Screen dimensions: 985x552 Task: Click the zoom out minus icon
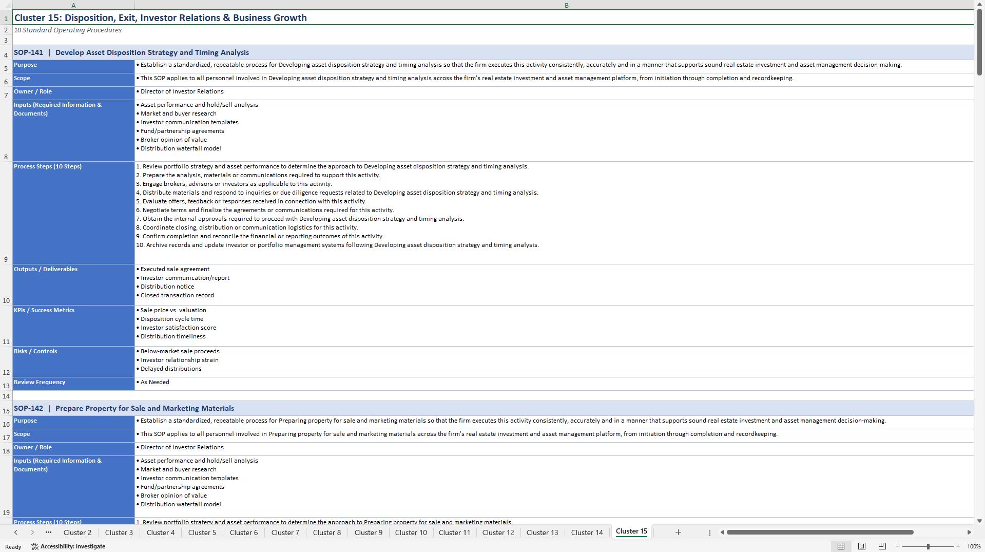tap(898, 546)
